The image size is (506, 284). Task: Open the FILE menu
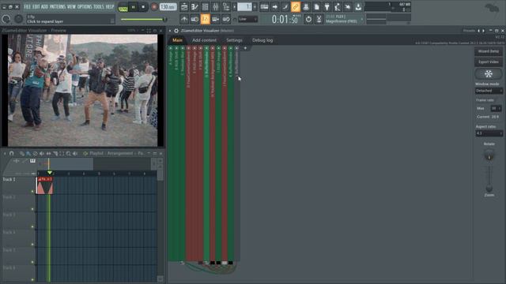(x=28, y=7)
